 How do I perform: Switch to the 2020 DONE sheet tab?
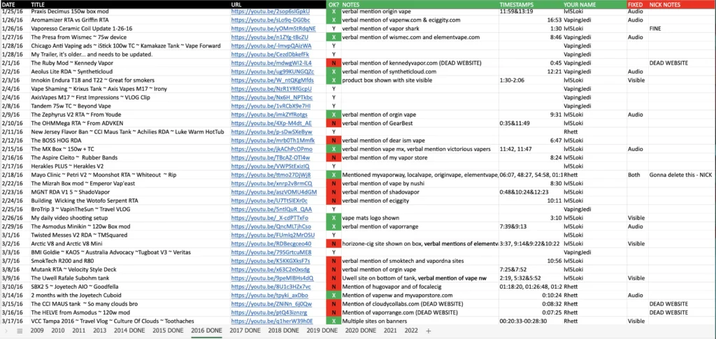tap(361, 331)
